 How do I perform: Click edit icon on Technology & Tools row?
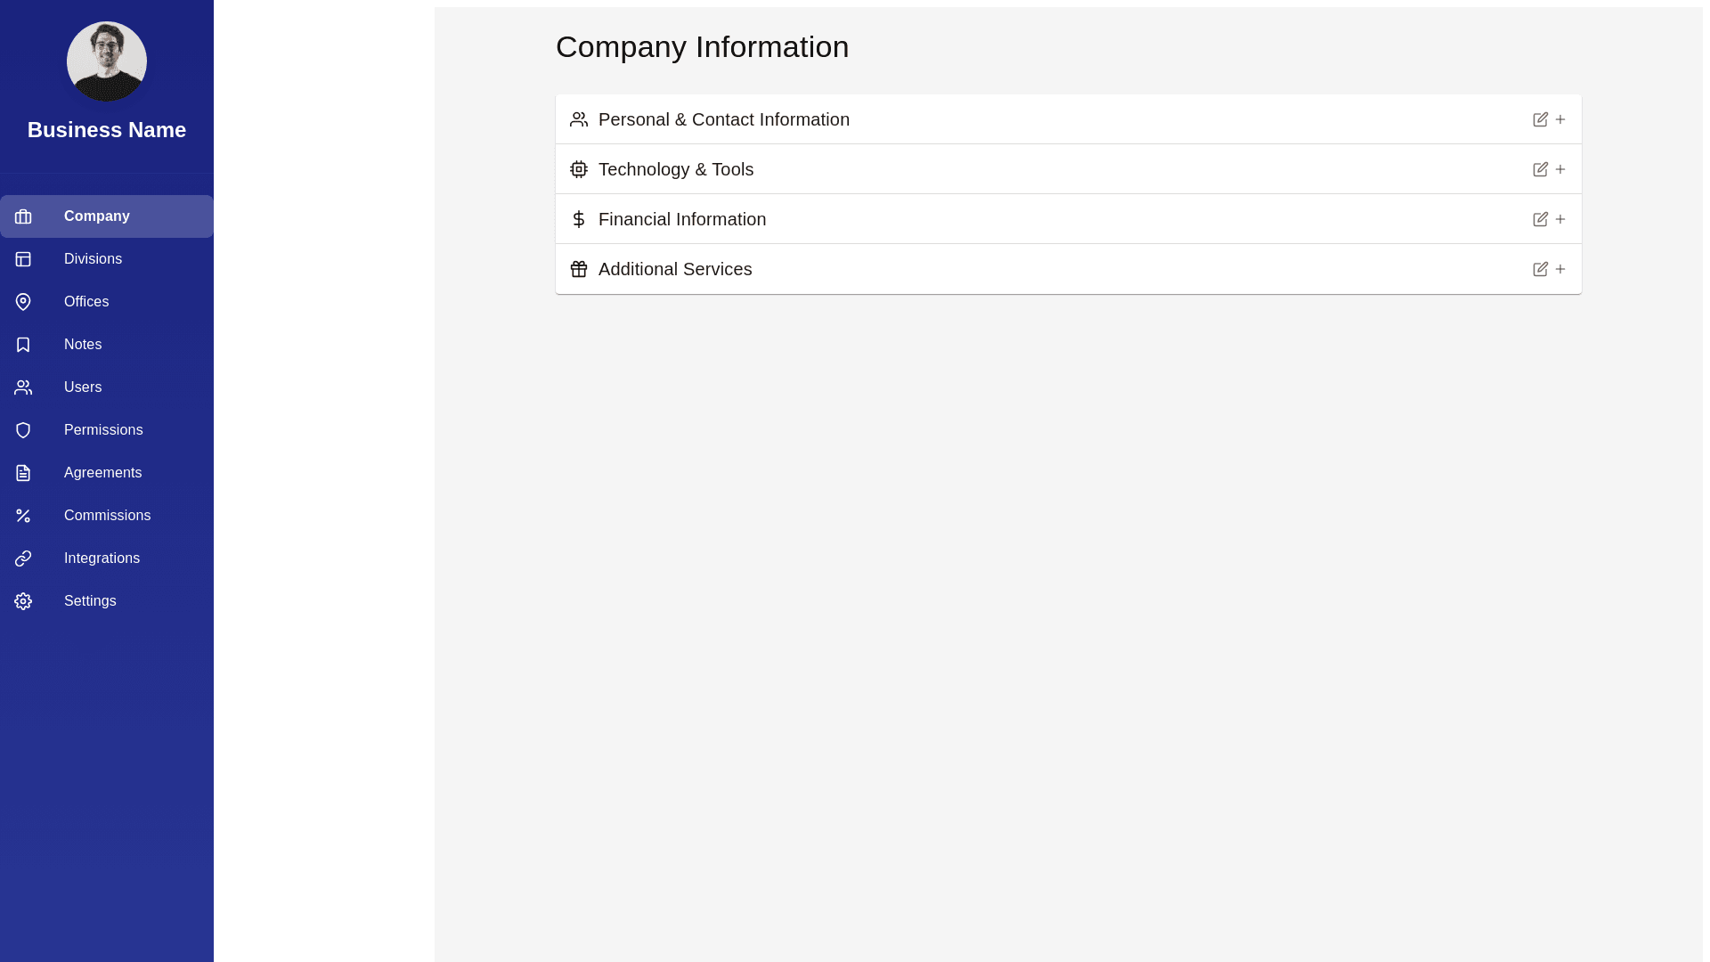click(1540, 169)
